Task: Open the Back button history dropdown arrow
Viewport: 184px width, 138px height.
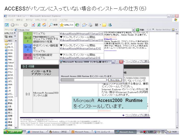Action: coord(21,25)
